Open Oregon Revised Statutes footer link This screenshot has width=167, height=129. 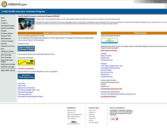pyautogui.click(x=73, y=116)
